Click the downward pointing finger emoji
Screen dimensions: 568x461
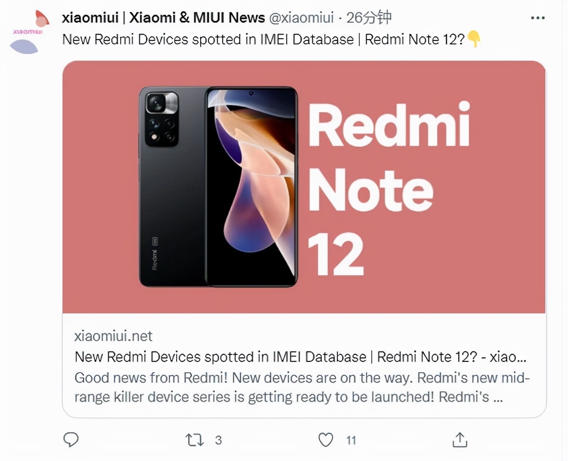click(x=474, y=40)
